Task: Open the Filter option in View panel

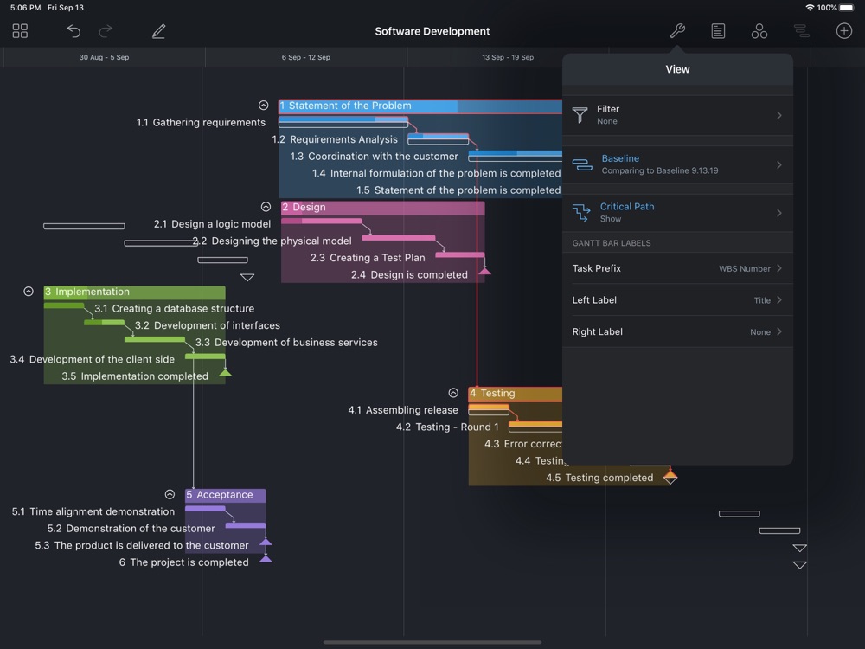Action: coord(677,115)
